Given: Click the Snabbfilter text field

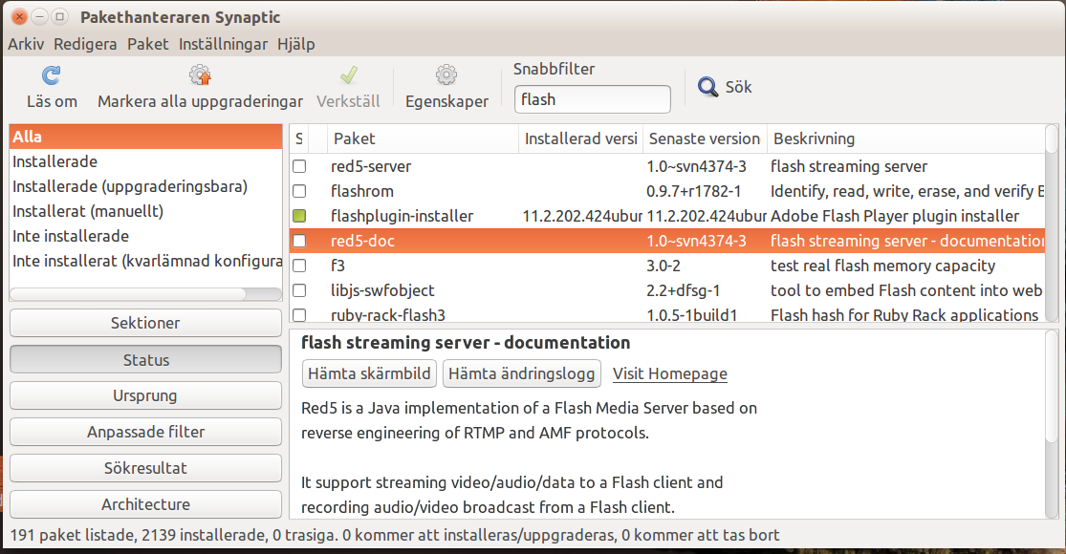Looking at the screenshot, I should [592, 99].
